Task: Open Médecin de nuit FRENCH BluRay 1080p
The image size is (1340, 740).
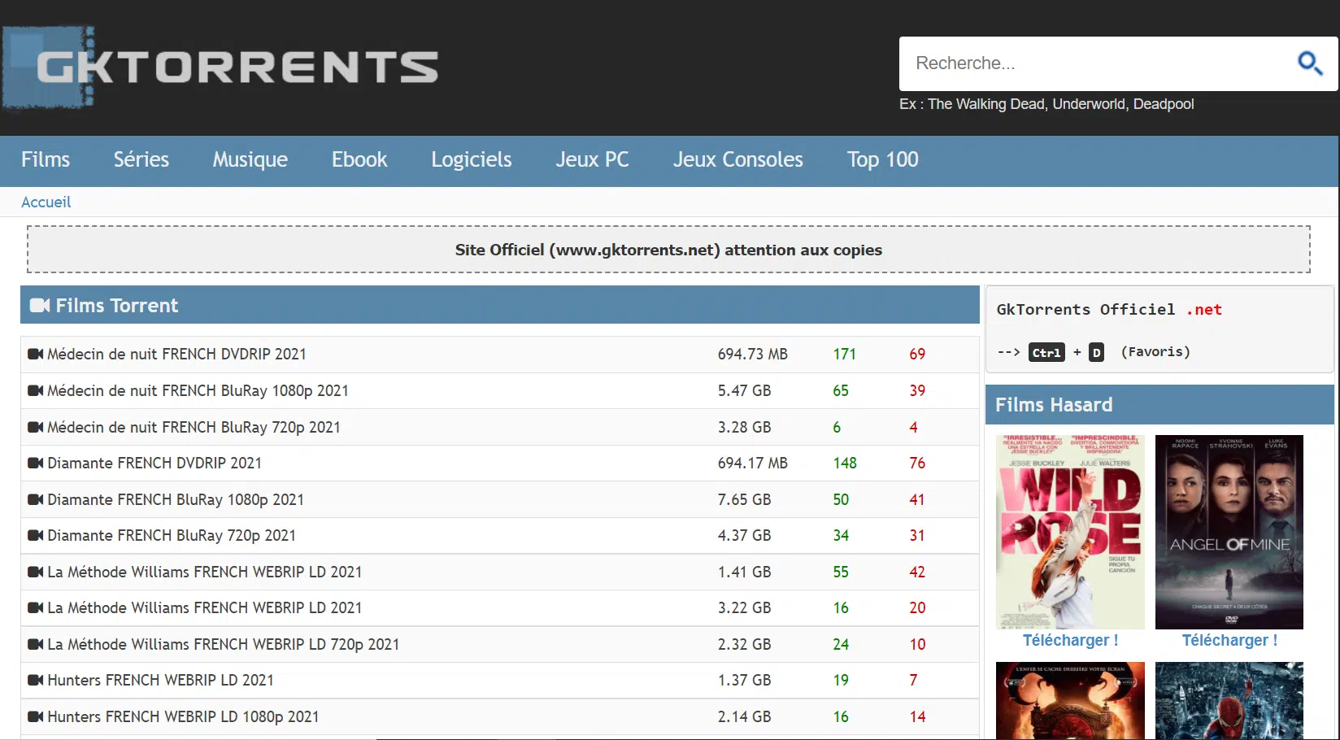Action: tap(198, 390)
